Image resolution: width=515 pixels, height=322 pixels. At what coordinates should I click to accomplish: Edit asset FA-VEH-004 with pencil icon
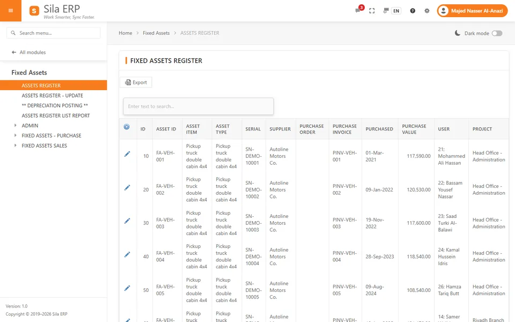tap(127, 254)
